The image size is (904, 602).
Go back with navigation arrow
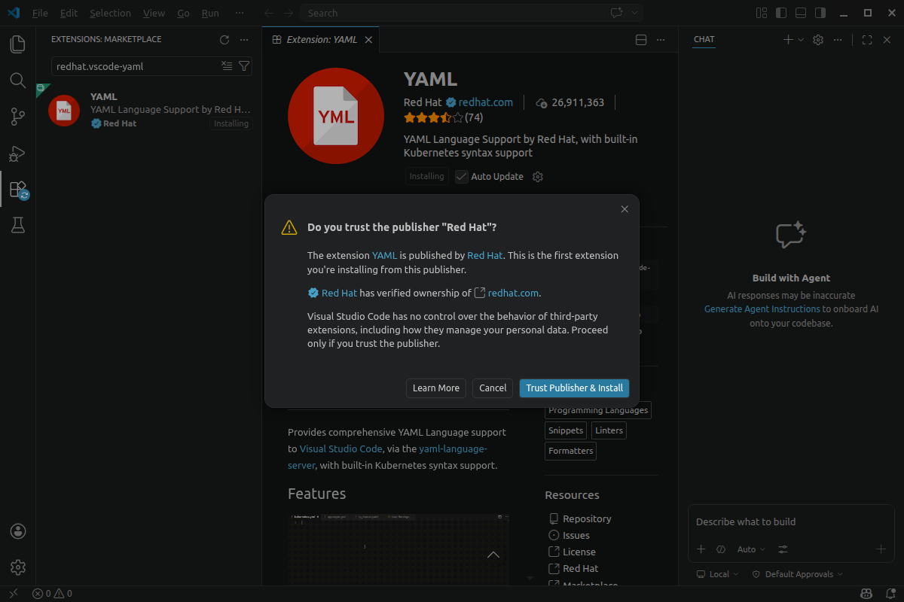pos(269,13)
